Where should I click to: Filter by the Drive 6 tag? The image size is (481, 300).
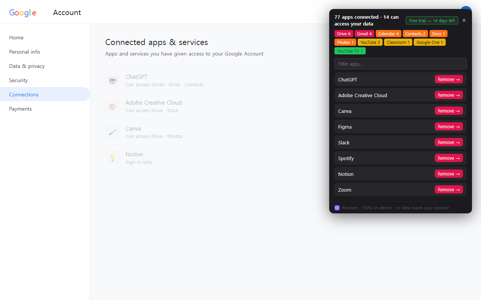[x=344, y=34]
